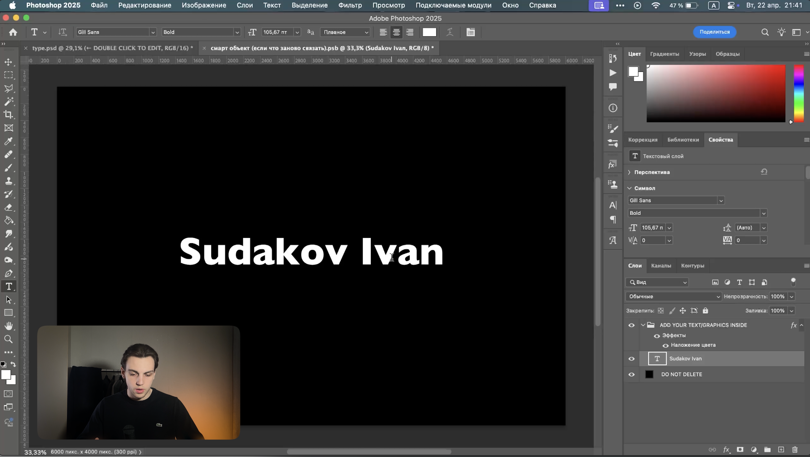Click the text color swatch in options bar

429,32
